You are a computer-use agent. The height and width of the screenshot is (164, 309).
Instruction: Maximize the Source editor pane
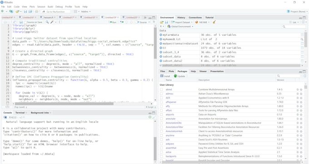coord(154,18)
